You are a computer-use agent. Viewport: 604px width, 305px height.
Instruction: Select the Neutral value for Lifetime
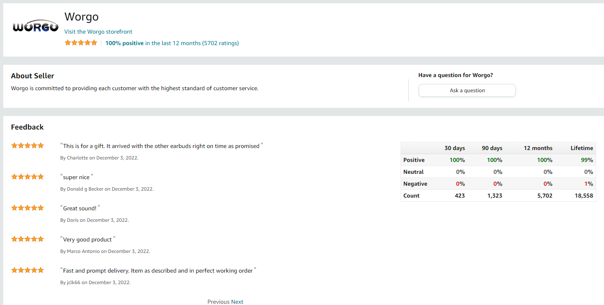[589, 172]
